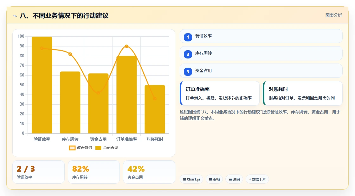
Task: Click the 图表分析 label in header
Action: pyautogui.click(x=333, y=15)
